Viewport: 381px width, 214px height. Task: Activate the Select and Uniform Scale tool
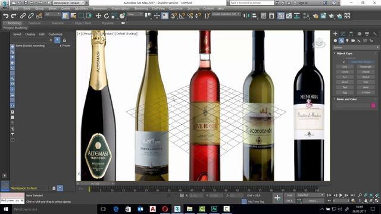point(114,16)
